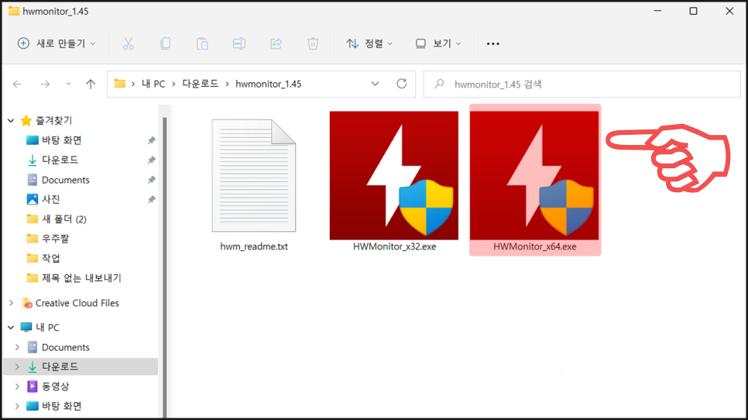This screenshot has width=748, height=420.
Task: Click pin icon next to pinned 다운로드
Action: [x=151, y=160]
